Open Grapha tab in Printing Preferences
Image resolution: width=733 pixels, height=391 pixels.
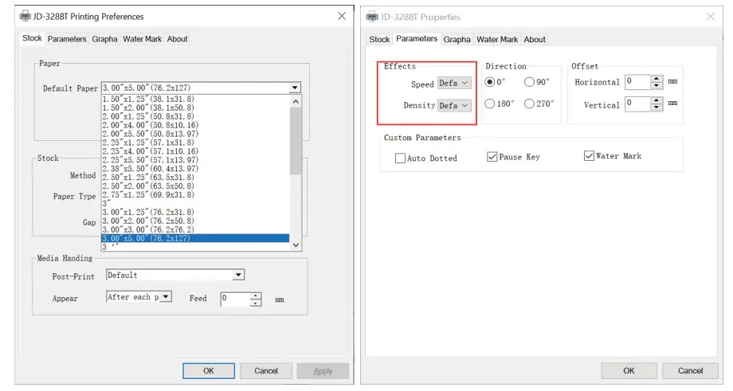tap(104, 39)
